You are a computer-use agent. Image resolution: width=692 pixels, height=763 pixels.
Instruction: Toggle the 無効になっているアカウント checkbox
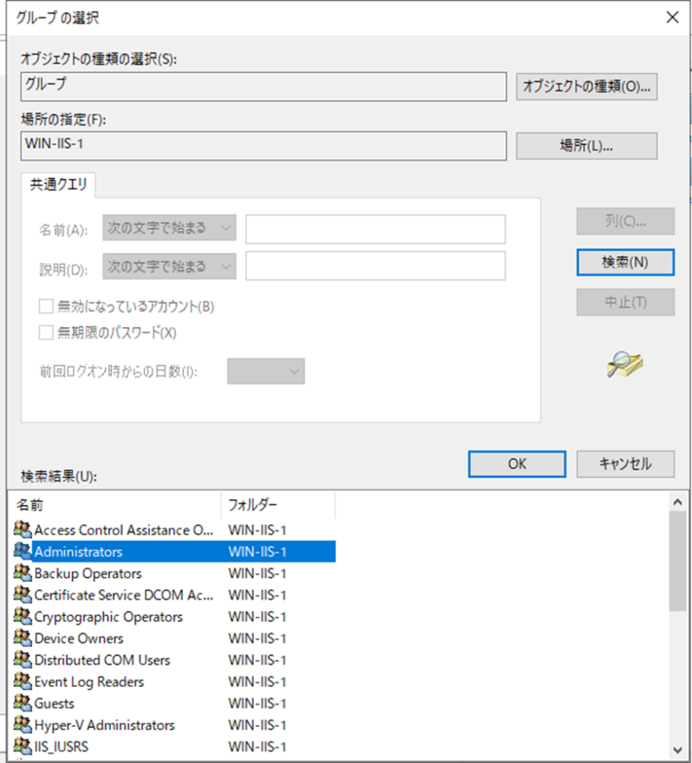(46, 306)
